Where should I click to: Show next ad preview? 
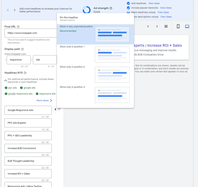[x=157, y=26]
